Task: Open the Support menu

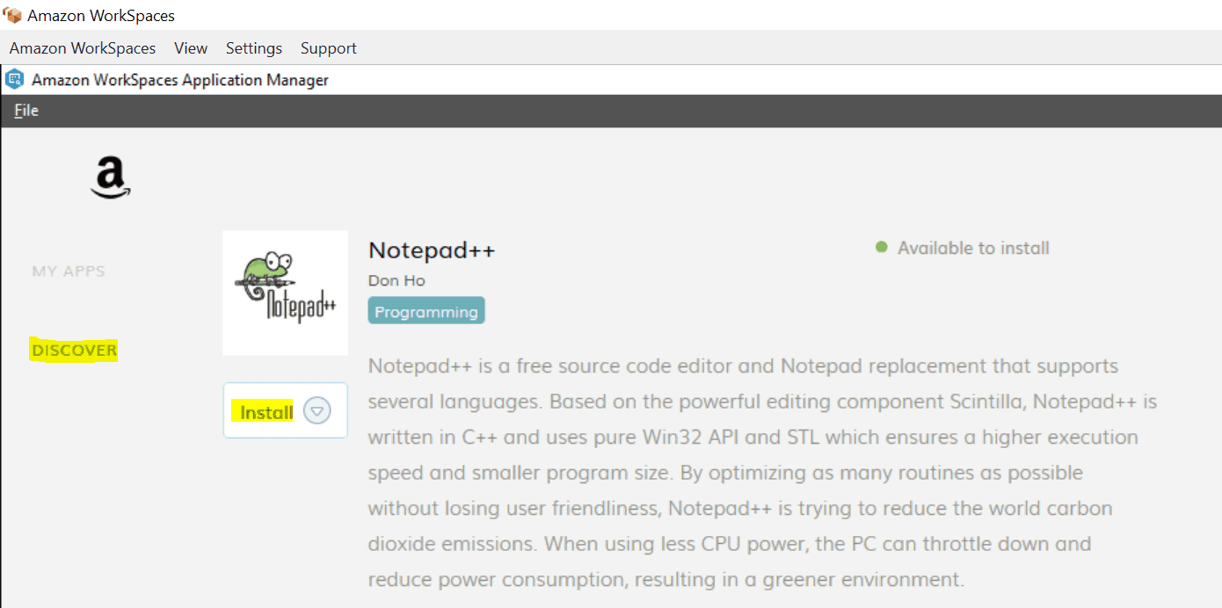Action: pyautogui.click(x=328, y=48)
